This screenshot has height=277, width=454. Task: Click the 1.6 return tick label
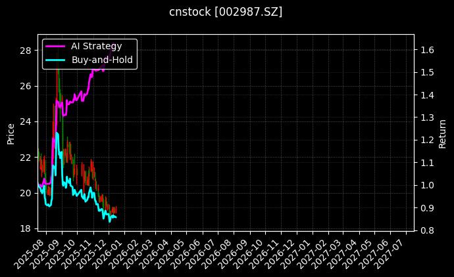tap(427, 49)
